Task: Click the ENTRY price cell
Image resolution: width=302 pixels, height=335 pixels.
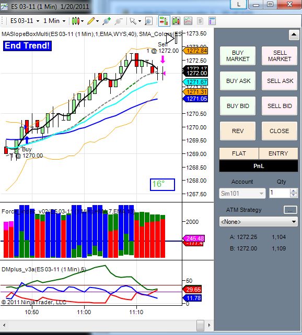Action: coord(278,153)
